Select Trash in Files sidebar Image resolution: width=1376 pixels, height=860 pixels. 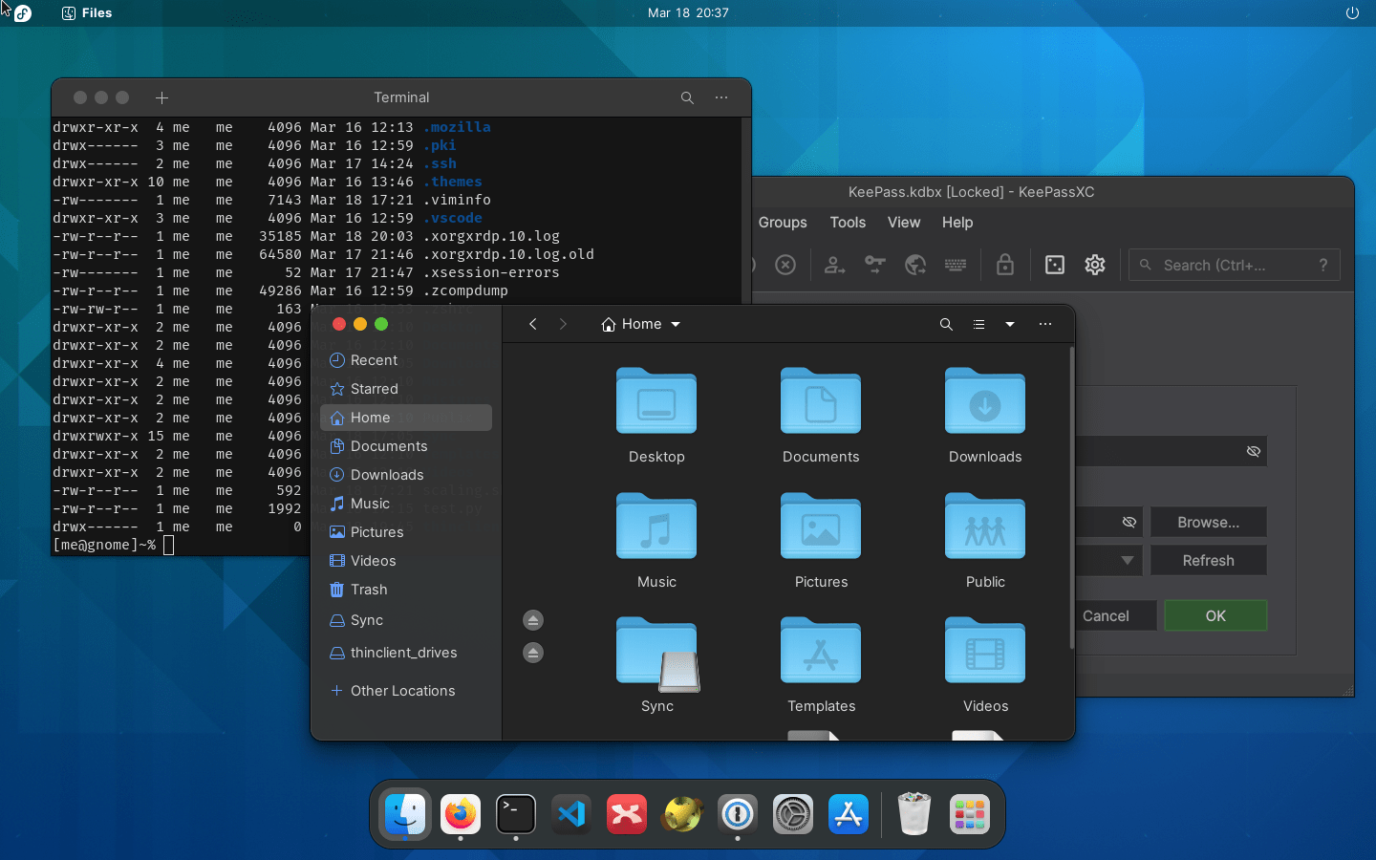(x=406, y=590)
